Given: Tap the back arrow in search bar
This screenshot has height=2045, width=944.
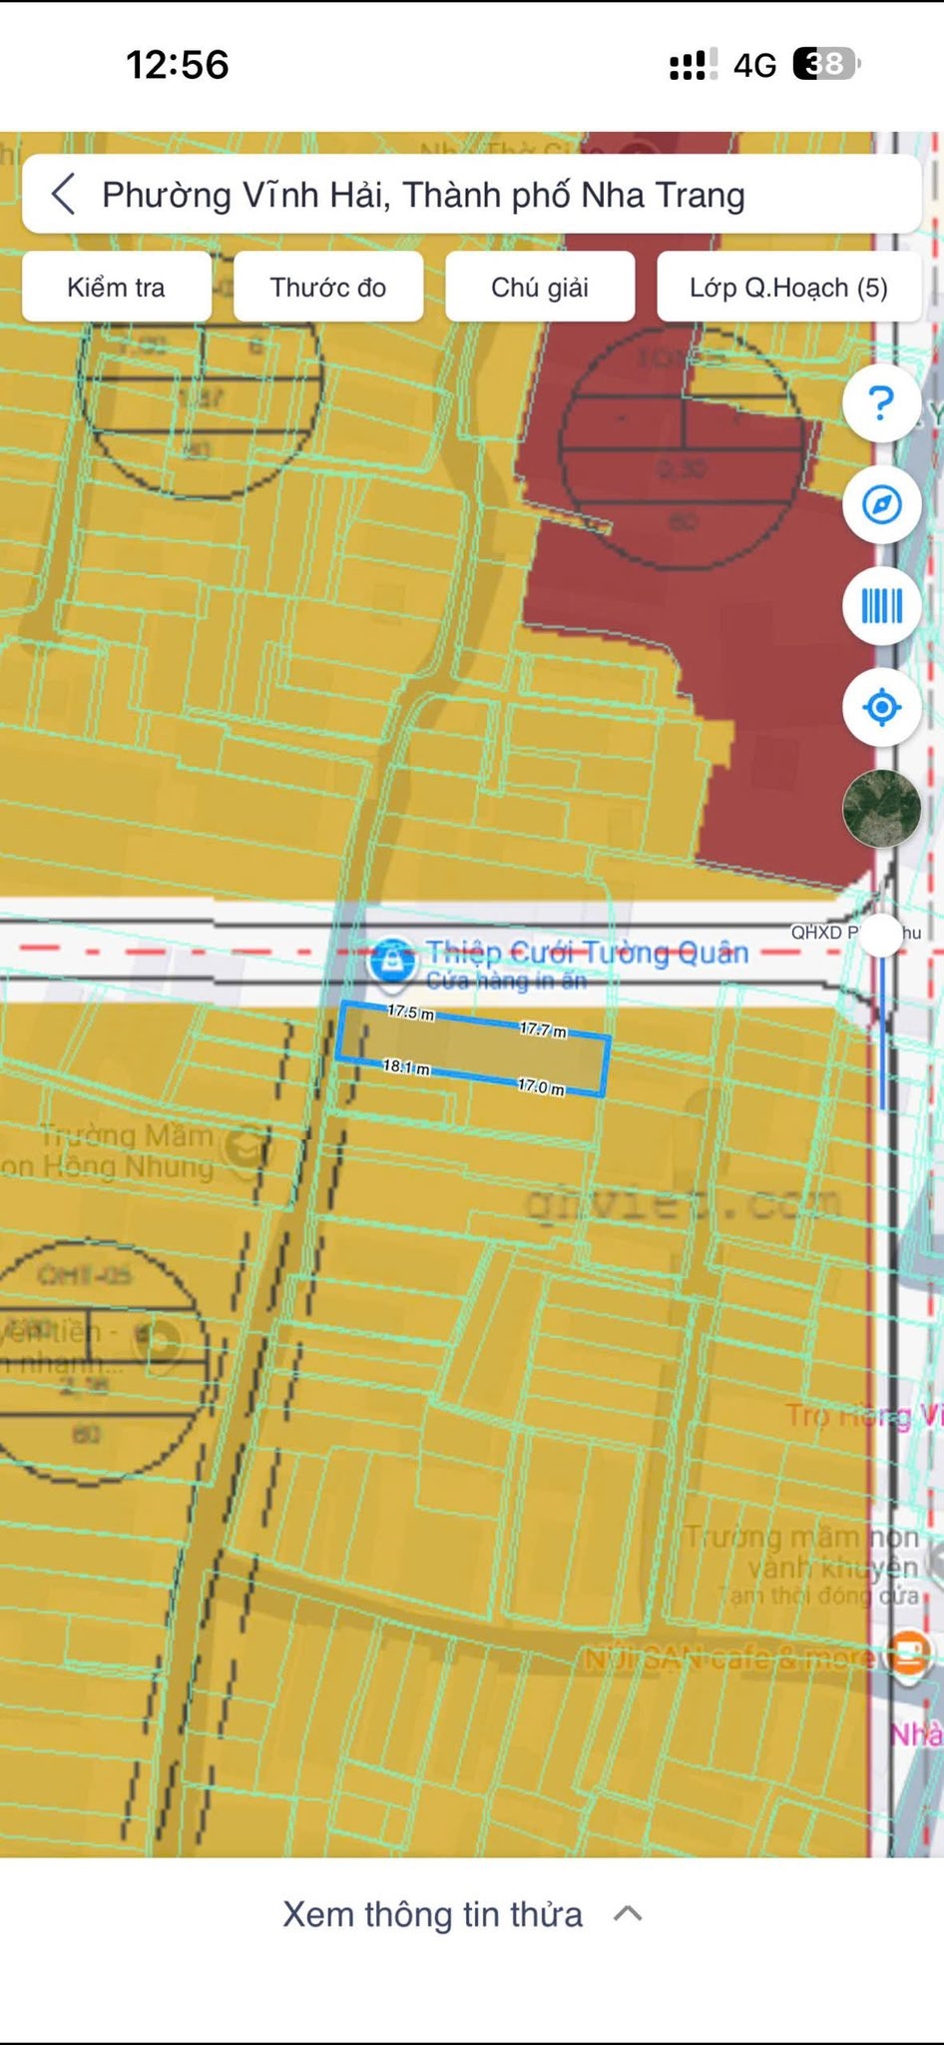Looking at the screenshot, I should [x=63, y=194].
